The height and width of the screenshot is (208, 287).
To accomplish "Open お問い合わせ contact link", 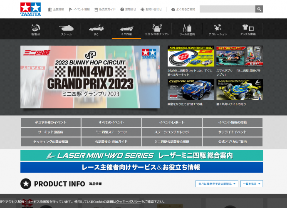I will click(151, 9).
